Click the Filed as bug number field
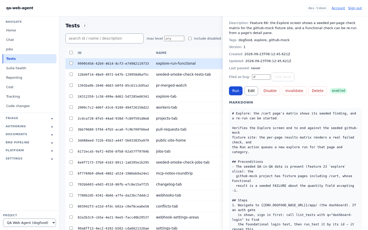 (x=261, y=77)
